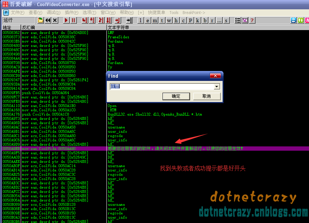
Task: Open the 调试(D) menu
Action: click(x=54, y=13)
